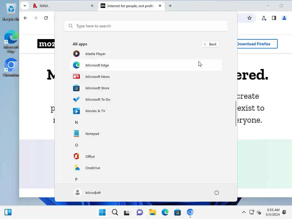Open Microsoft Store from the app list

[x=146, y=88]
